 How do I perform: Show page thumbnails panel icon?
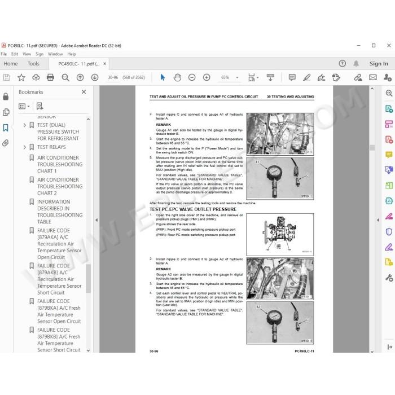point(6,112)
